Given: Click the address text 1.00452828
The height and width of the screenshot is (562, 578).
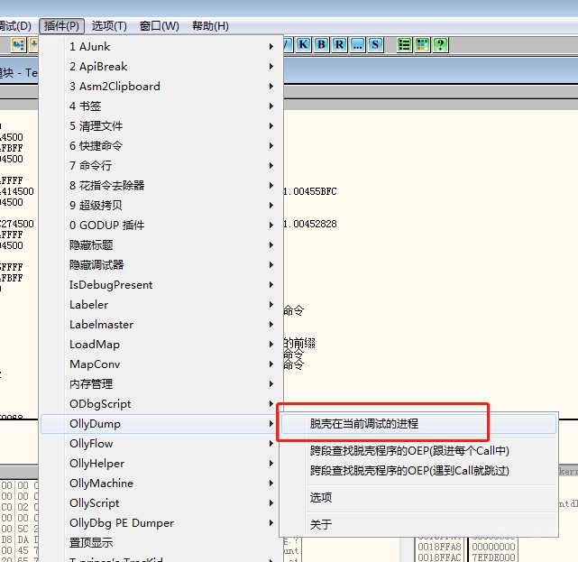Looking at the screenshot, I should [310, 224].
